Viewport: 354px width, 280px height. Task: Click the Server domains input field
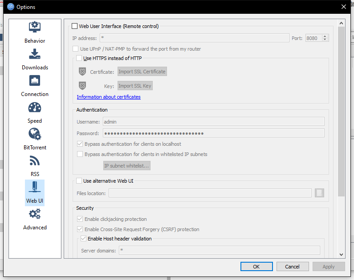coord(220,250)
